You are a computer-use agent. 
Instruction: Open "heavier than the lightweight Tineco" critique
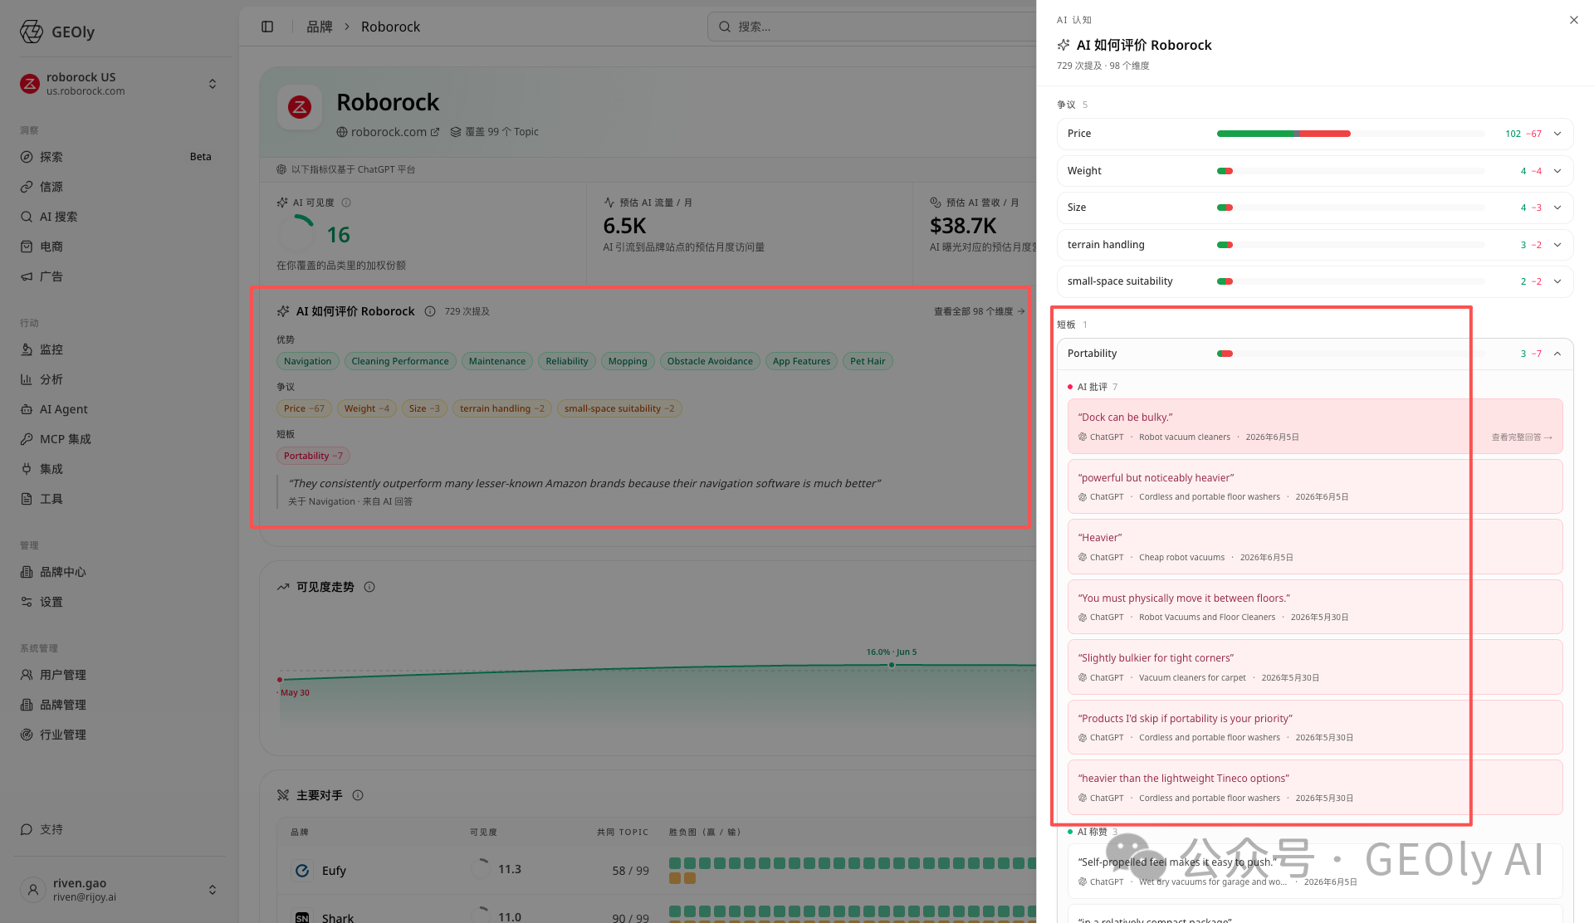pos(1315,788)
